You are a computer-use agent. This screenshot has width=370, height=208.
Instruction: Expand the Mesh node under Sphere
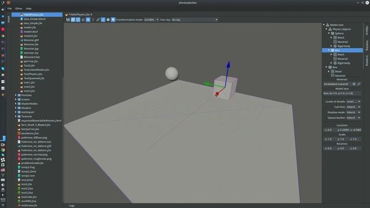[331, 38]
